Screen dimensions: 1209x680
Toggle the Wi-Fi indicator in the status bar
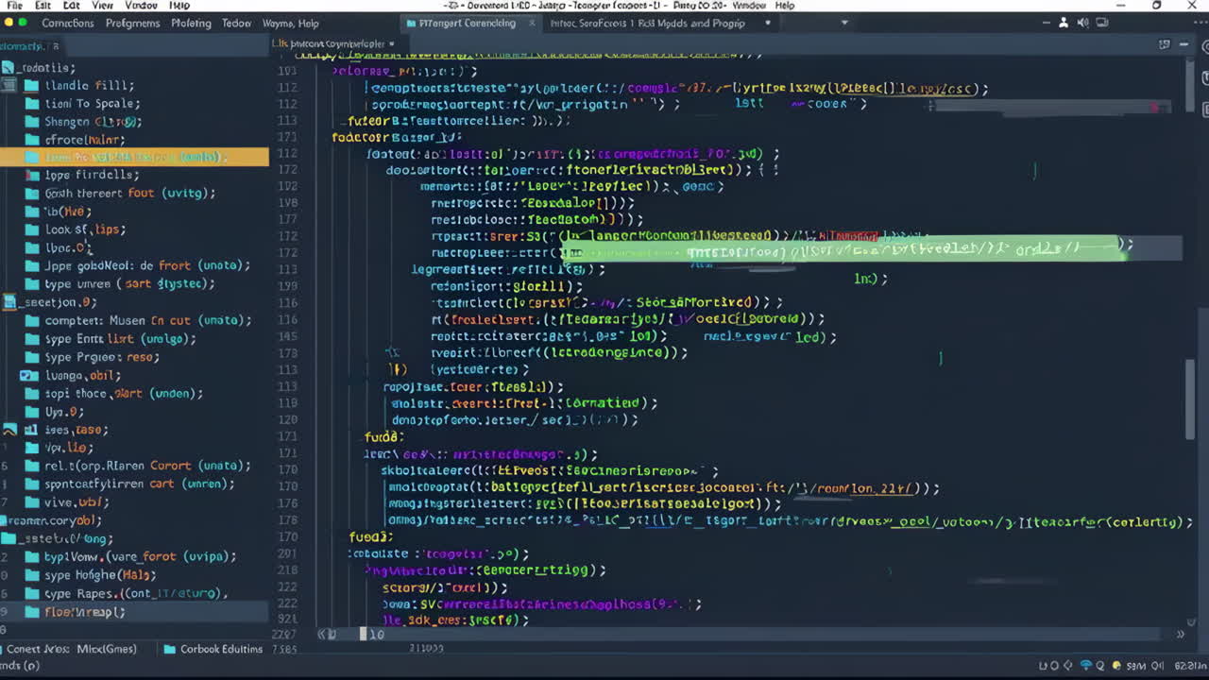tap(1085, 664)
